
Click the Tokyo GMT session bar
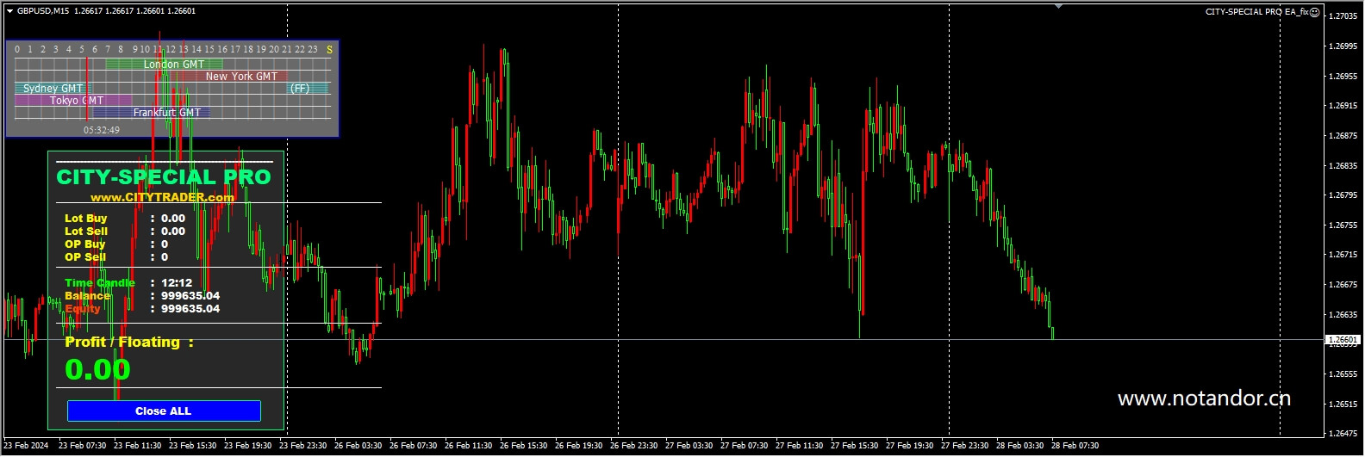pos(73,100)
